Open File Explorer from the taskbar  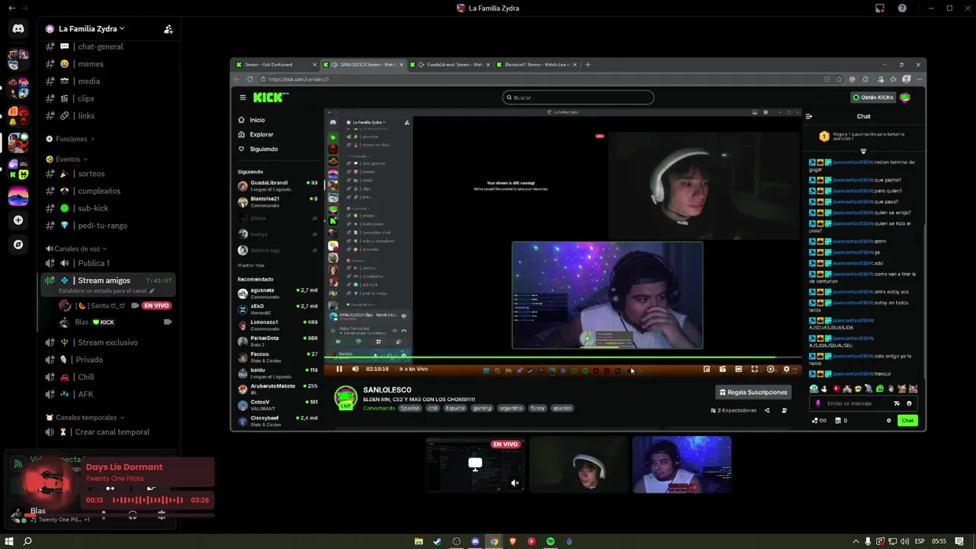point(419,541)
